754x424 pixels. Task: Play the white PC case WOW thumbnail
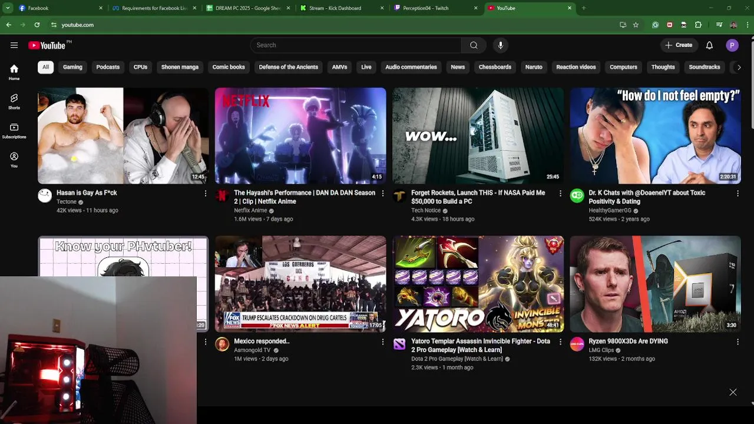478,136
